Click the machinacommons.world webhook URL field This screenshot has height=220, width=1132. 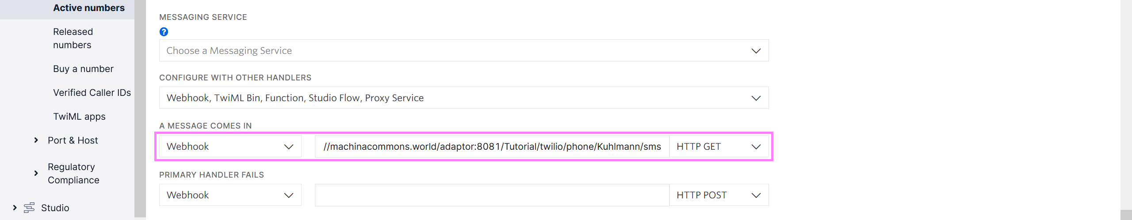pos(492,146)
